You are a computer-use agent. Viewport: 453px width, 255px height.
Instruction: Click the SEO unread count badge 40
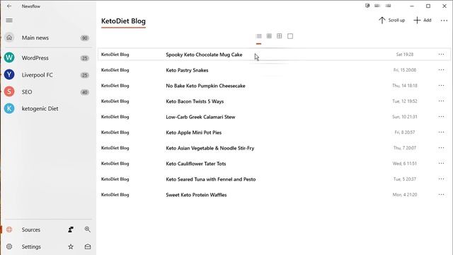pos(84,92)
